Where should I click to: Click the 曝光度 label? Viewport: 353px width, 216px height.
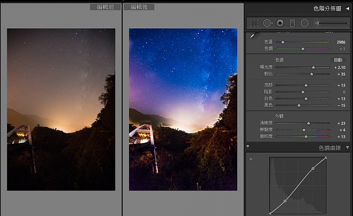[266, 67]
